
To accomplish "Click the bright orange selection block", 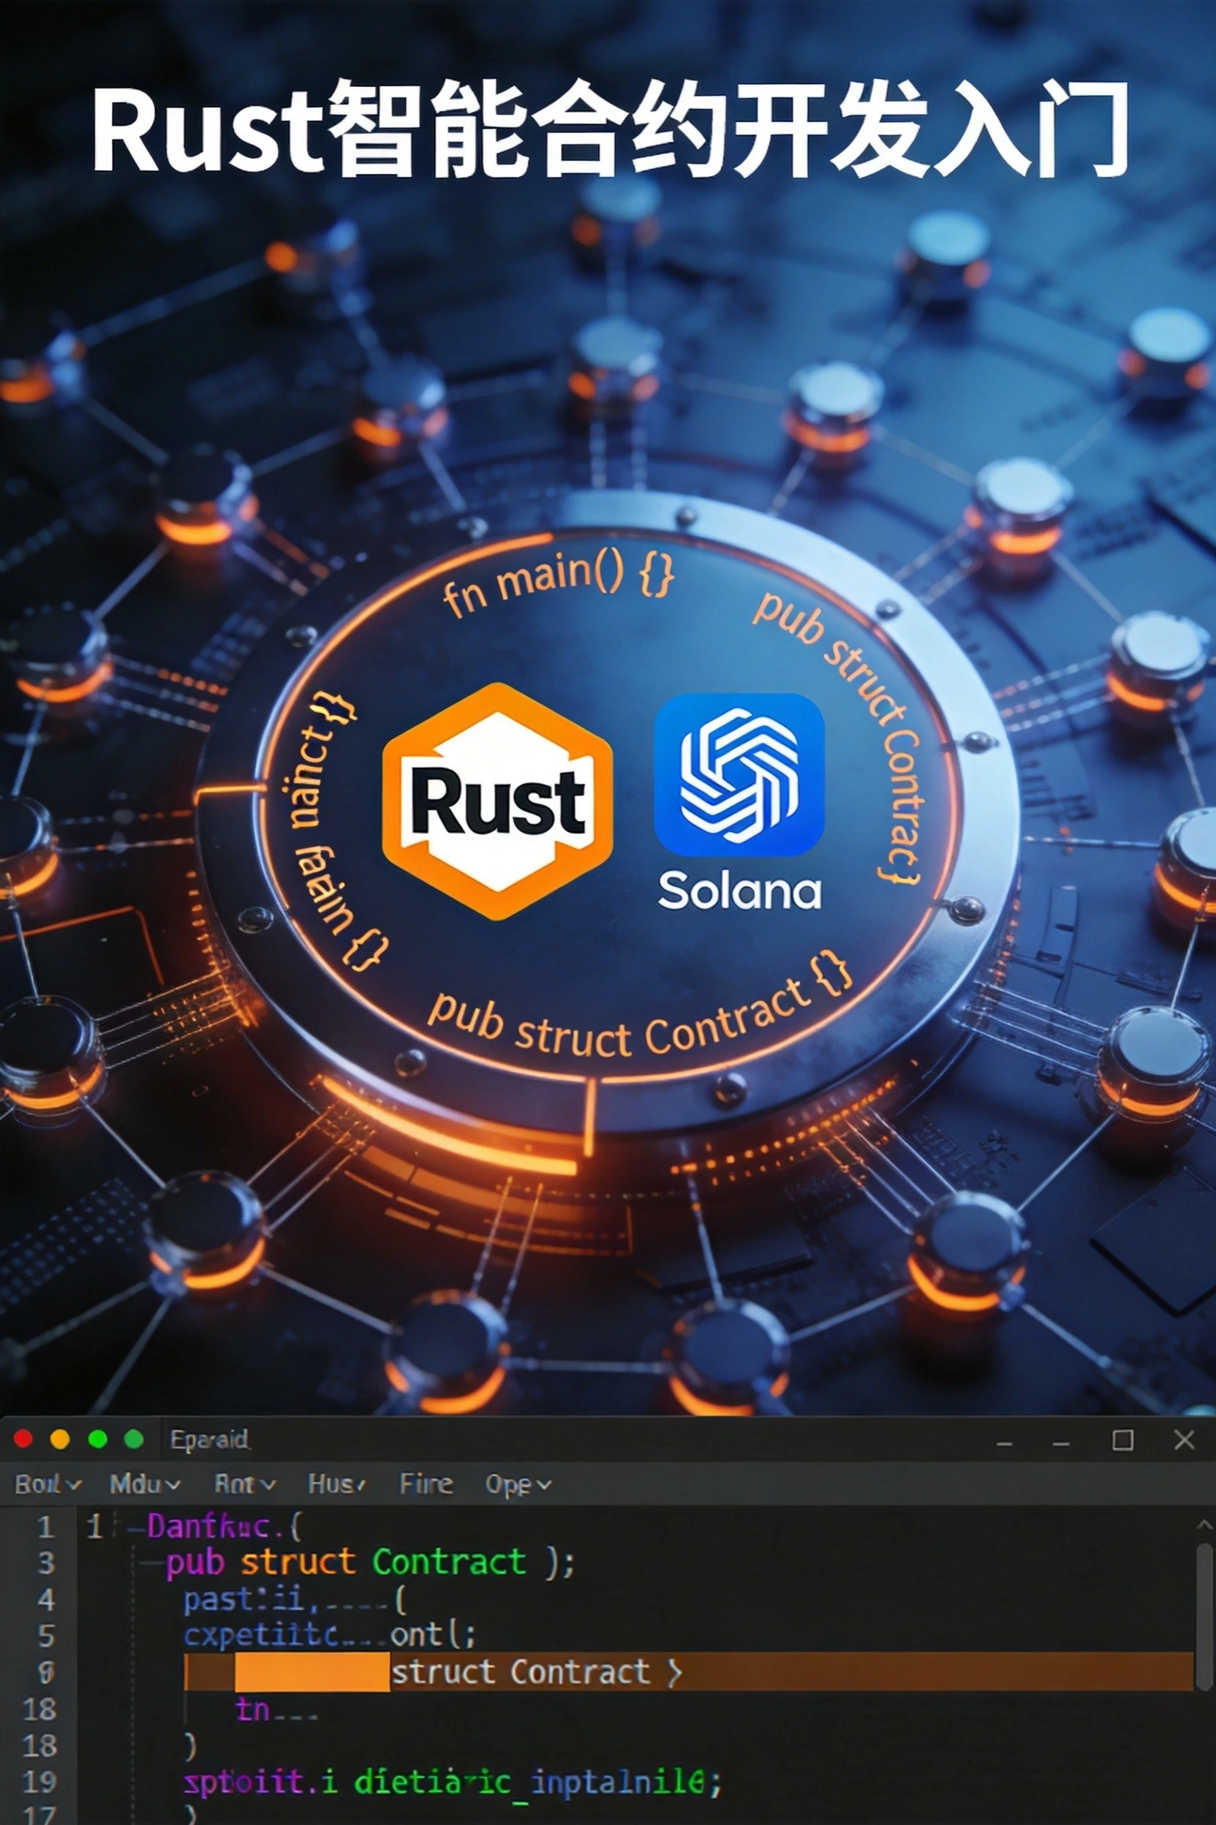I will (x=312, y=1672).
